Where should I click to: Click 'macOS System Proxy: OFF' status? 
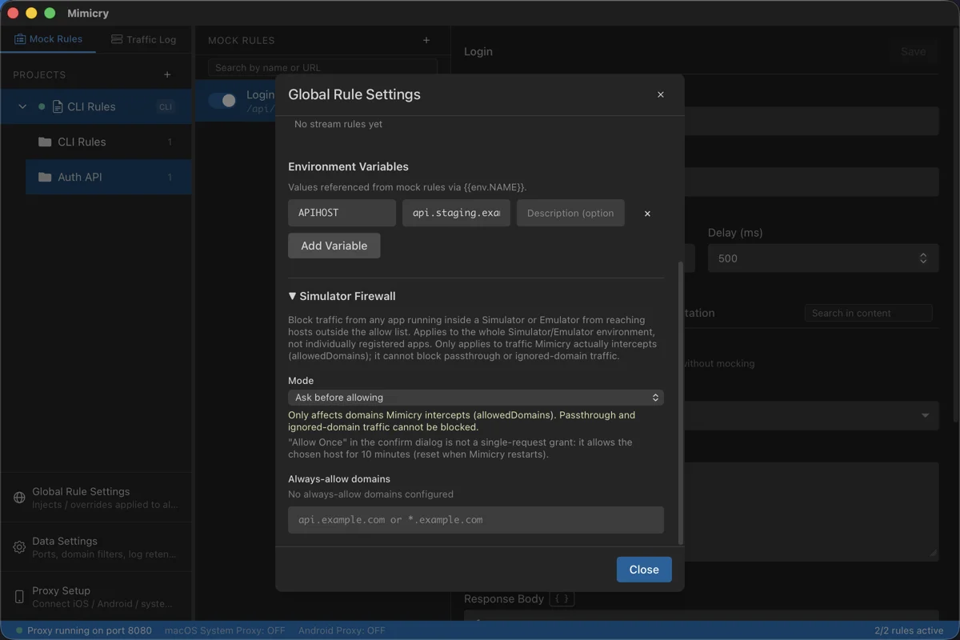225,630
